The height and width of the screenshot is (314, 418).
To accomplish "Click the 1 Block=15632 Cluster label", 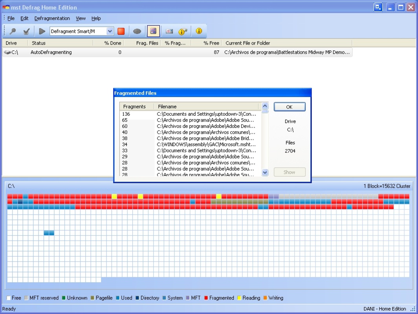I will click(387, 186).
